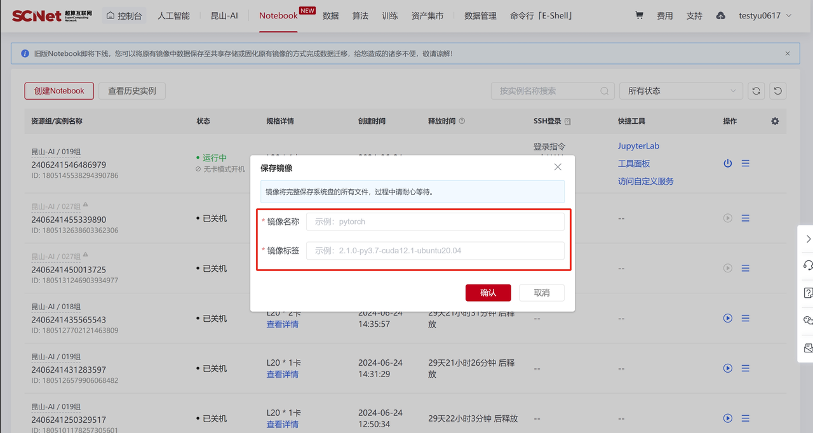This screenshot has height=433, width=813.
Task: Cancel the save image dialog with 取消
Action: [x=542, y=293]
